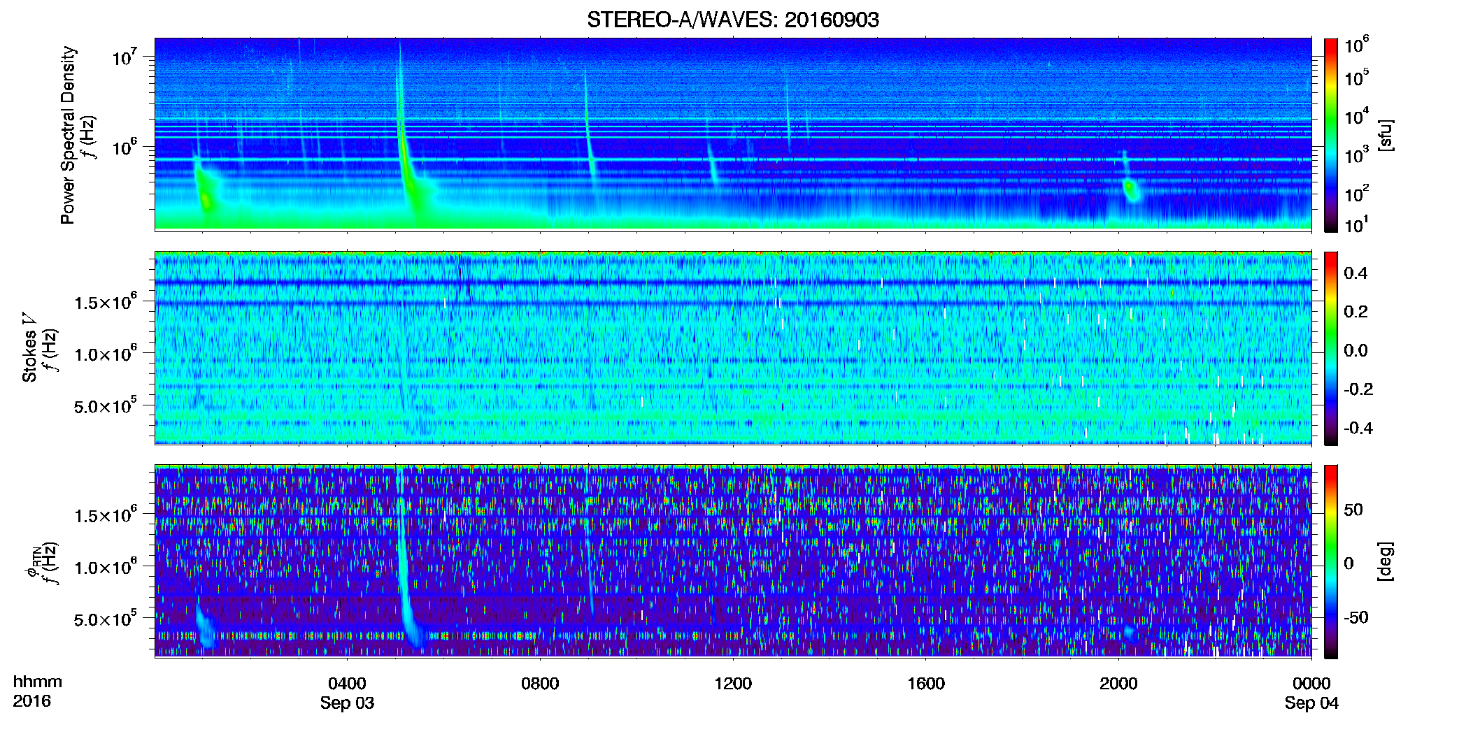Click the φRTN degrees color bar
This screenshot has height=755, width=1466.
[1330, 561]
